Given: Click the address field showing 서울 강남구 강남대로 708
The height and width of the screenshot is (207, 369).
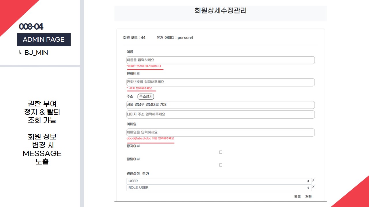Looking at the screenshot, I should point(220,105).
